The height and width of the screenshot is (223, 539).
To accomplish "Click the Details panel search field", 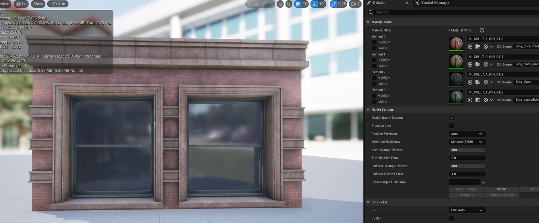I will [x=453, y=12].
